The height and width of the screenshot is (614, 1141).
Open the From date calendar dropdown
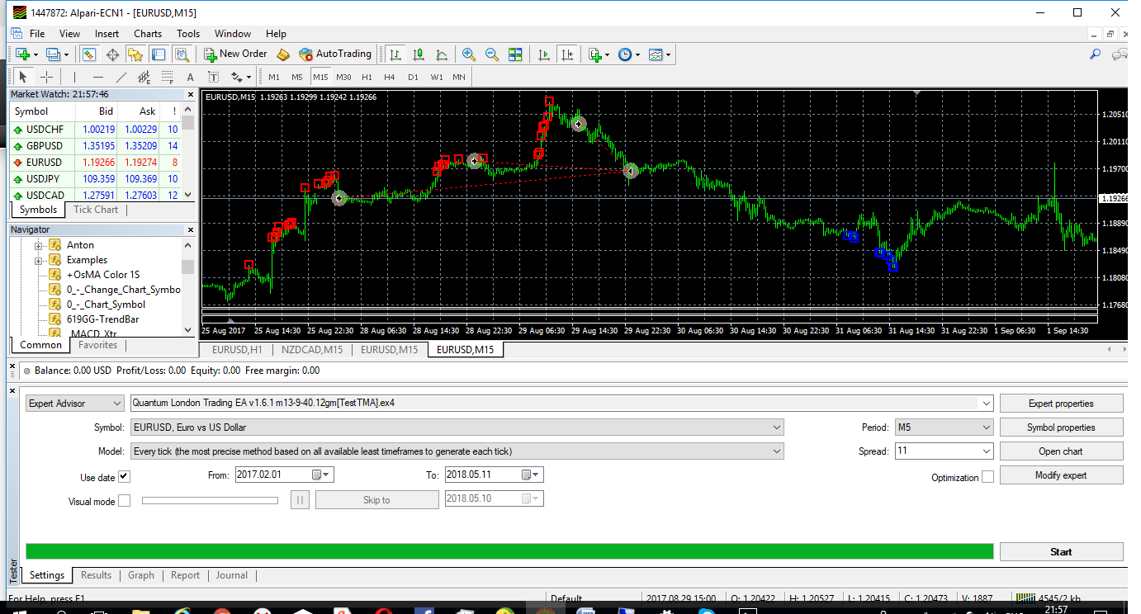pos(321,475)
